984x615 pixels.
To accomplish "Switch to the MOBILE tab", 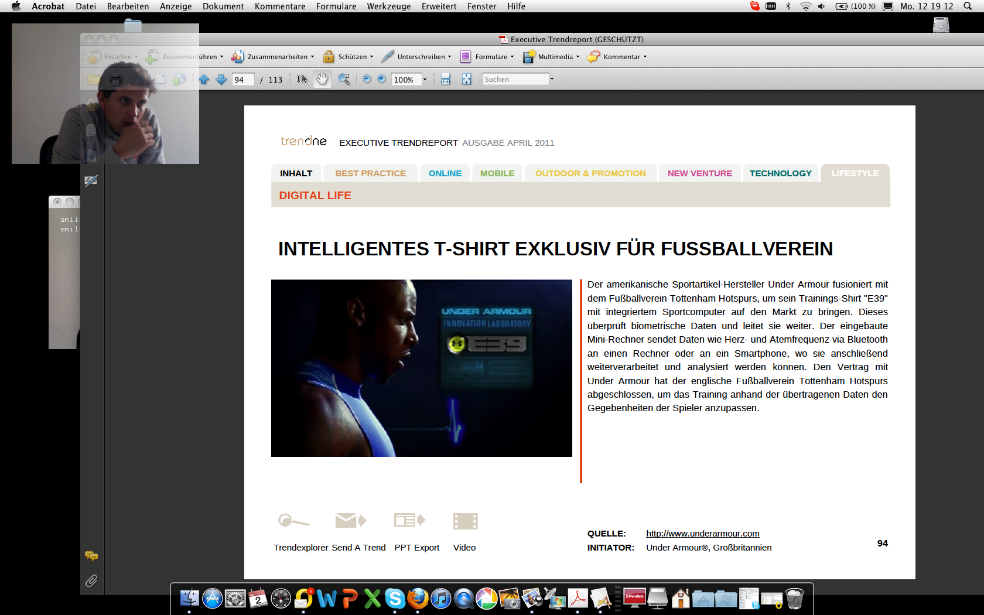I will point(497,173).
